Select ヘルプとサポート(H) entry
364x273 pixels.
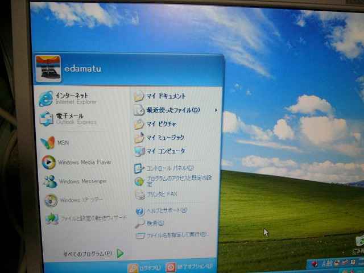(x=167, y=211)
